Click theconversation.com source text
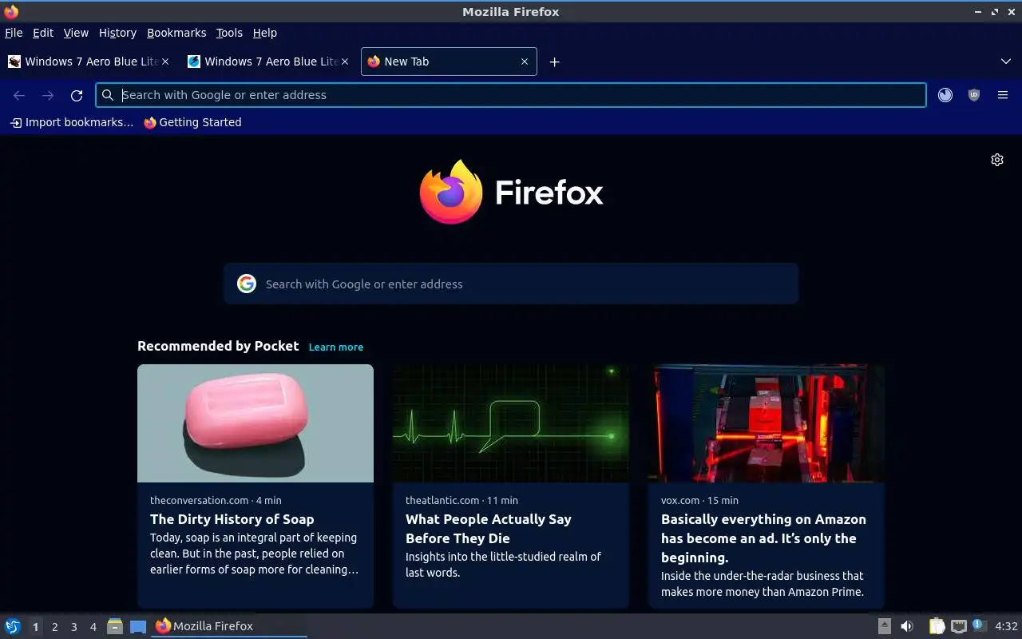The width and height of the screenshot is (1022, 639). (x=200, y=500)
